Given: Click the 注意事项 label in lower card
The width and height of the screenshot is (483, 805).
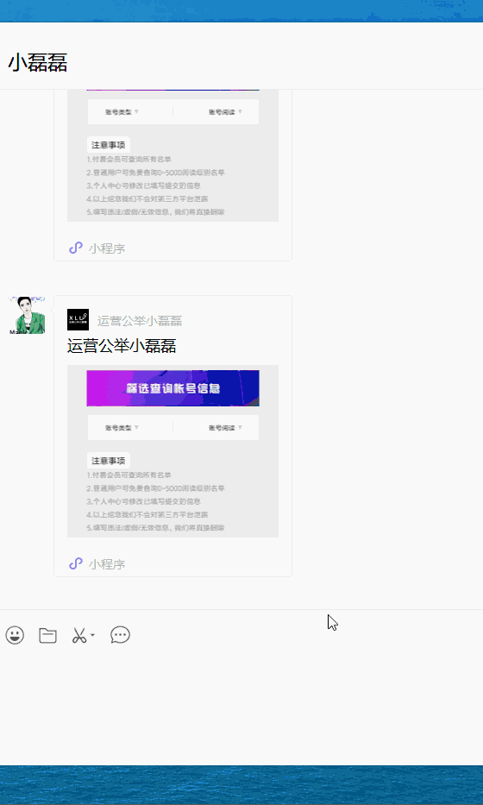Looking at the screenshot, I should point(109,461).
